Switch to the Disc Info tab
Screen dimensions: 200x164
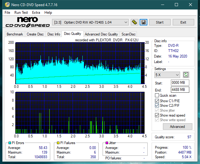coord(54,34)
